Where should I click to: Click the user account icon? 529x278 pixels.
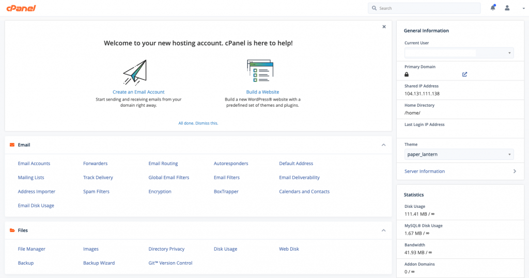[507, 8]
